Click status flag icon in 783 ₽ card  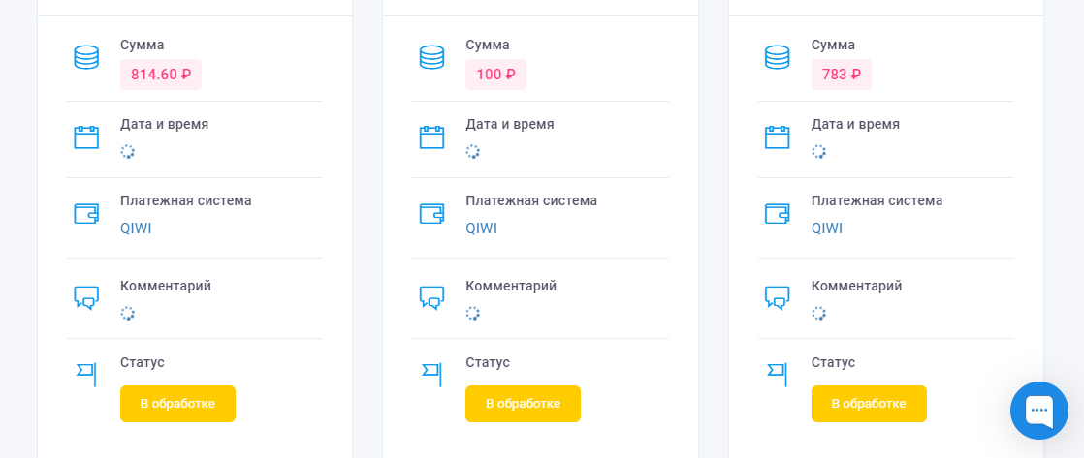pyautogui.click(x=777, y=374)
